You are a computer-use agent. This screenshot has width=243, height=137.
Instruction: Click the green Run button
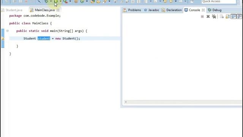pyautogui.click(x=56, y=2)
